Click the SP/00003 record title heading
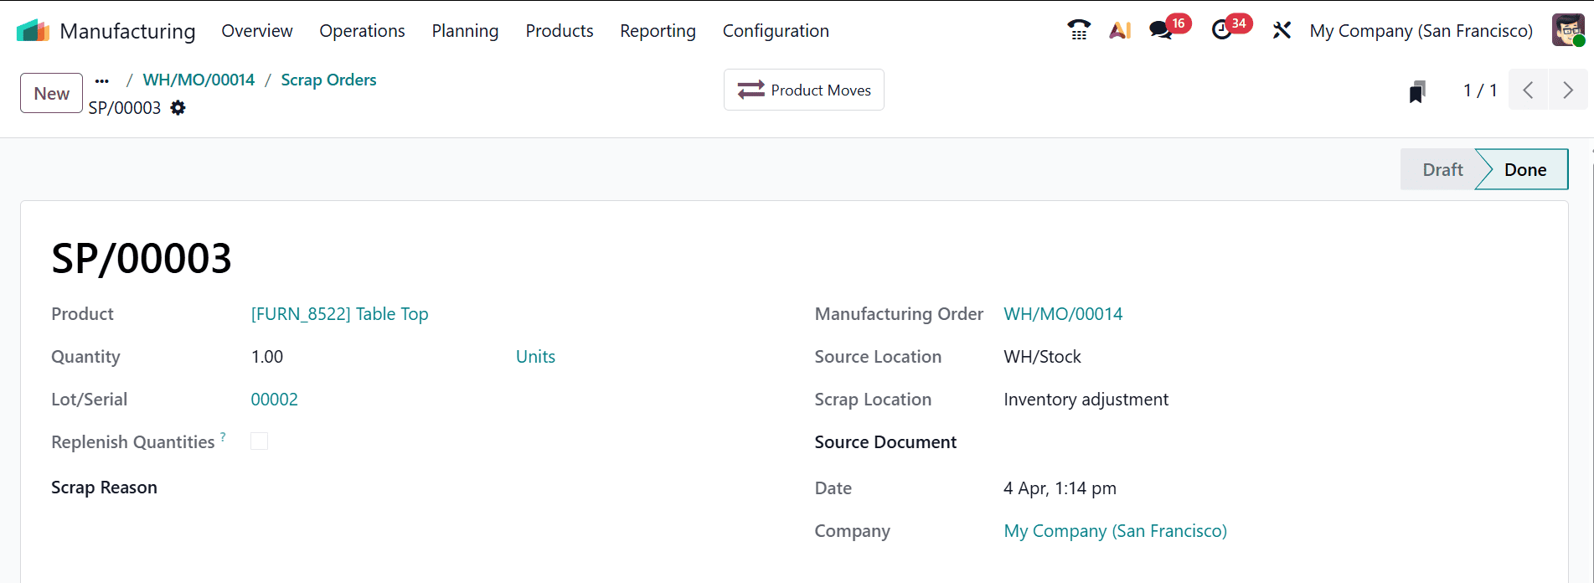This screenshot has width=1594, height=583. 142,258
